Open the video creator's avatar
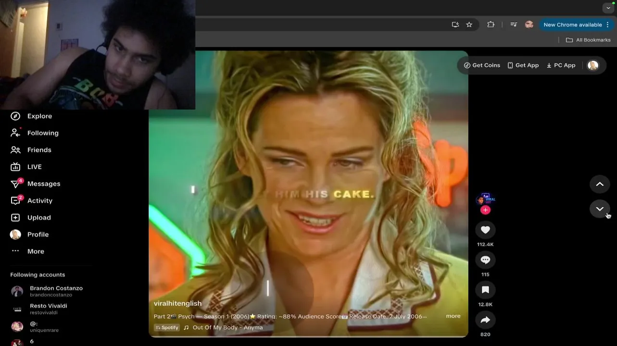This screenshot has height=346, width=617. click(485, 199)
